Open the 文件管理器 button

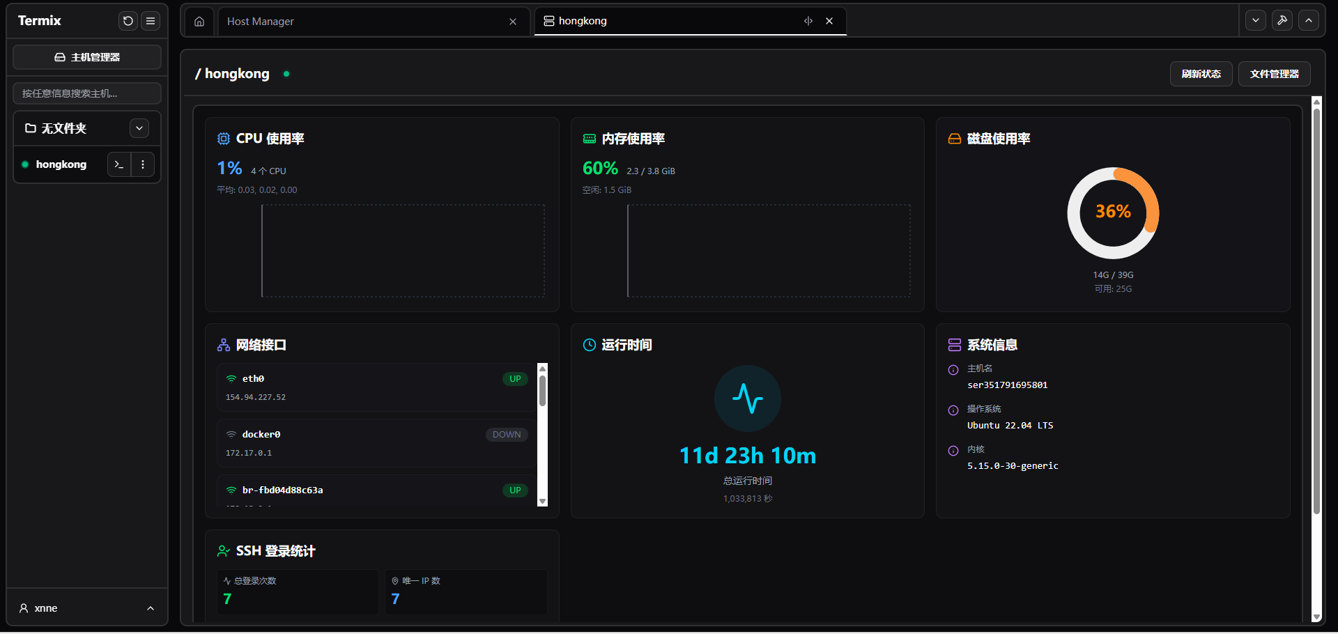coord(1274,74)
